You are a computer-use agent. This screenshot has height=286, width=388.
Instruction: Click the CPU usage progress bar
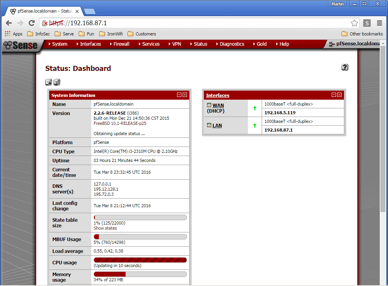[x=140, y=260]
